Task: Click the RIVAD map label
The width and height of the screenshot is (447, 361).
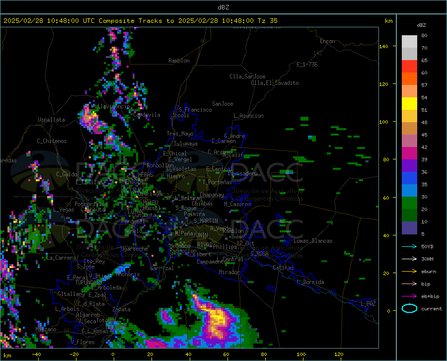Action: pyautogui.click(x=205, y=245)
